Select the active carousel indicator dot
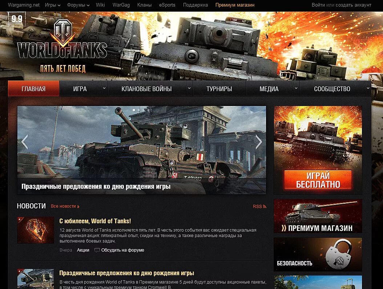383x289 pixels. 134,110
